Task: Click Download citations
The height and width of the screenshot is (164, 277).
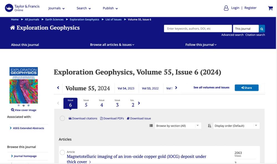Action: pyautogui.click(x=83, y=118)
